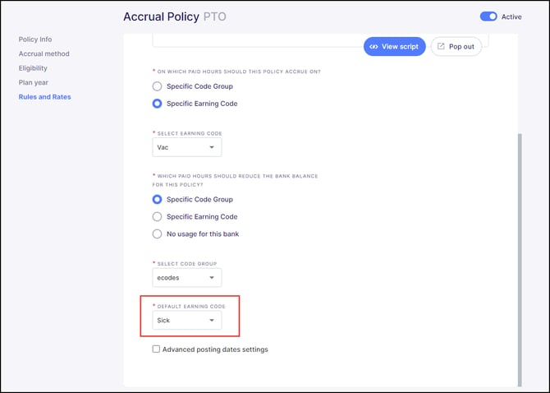
Task: Enable Advanced posting dates settings checkbox
Action: [156, 349]
